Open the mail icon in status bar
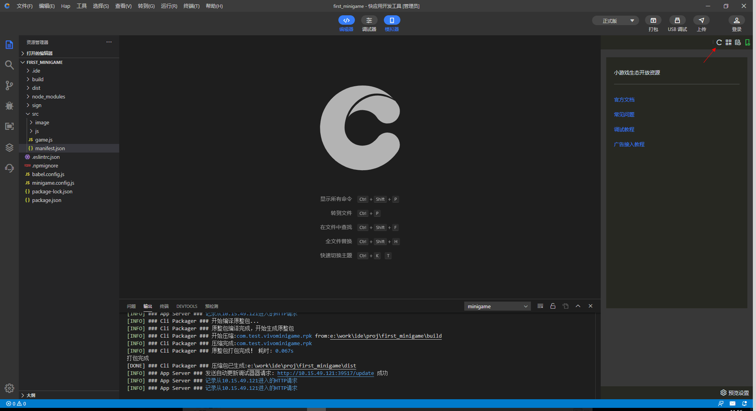The height and width of the screenshot is (411, 756). tap(732, 404)
